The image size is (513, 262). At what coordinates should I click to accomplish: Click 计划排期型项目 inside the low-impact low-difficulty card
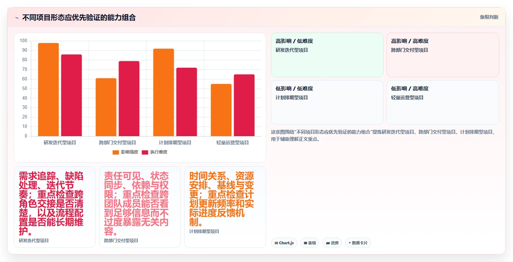pos(292,97)
